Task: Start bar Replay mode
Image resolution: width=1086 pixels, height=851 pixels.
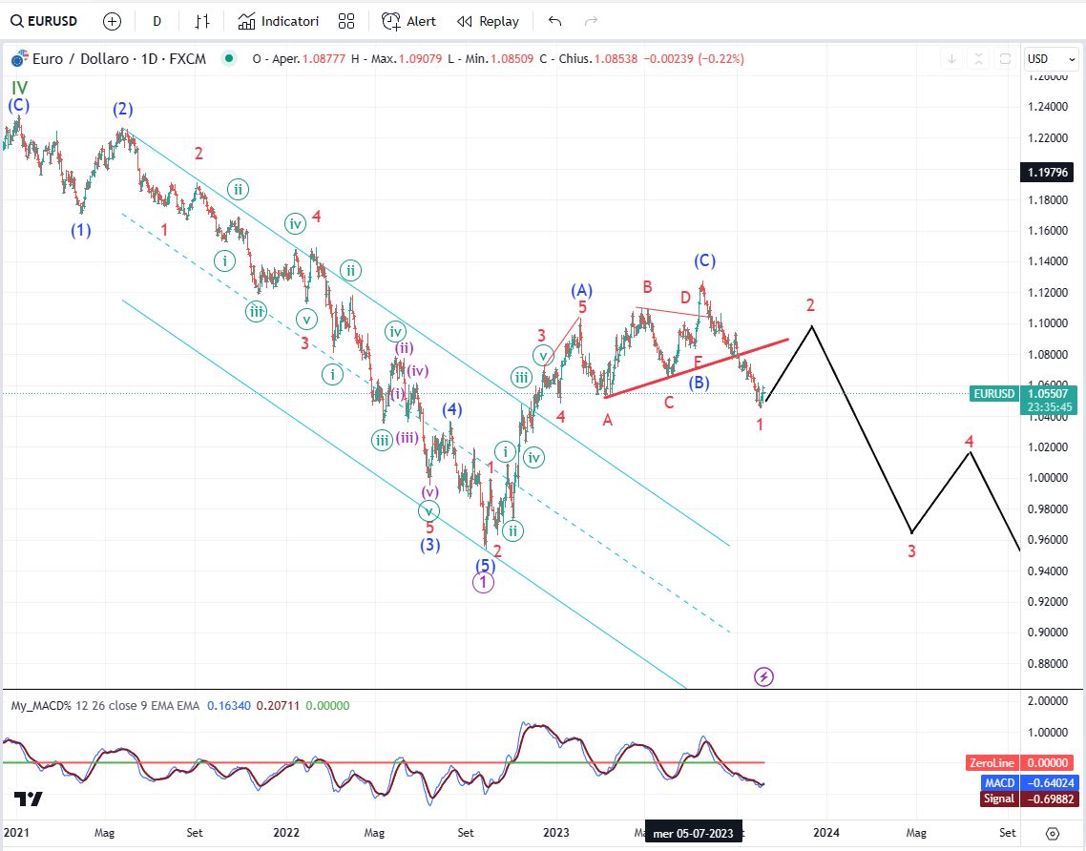Action: (x=488, y=21)
